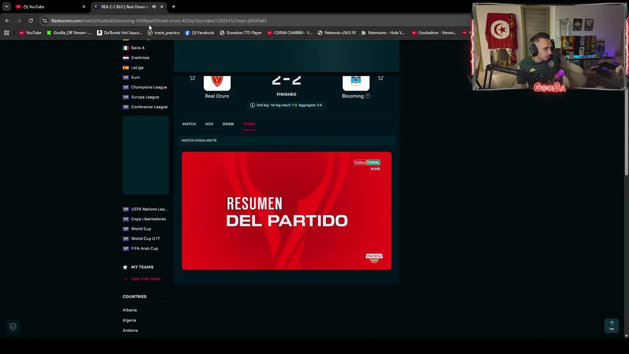Click the flashscore URL address bar
This screenshot has height=354, width=629.
pyautogui.click(x=256, y=21)
